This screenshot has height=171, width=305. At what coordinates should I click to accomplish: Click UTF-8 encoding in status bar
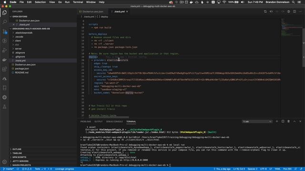point(264,169)
